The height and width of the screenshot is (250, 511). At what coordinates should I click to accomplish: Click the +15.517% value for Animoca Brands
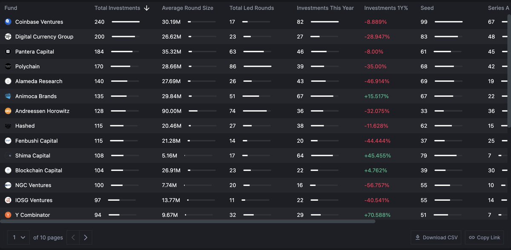(376, 96)
